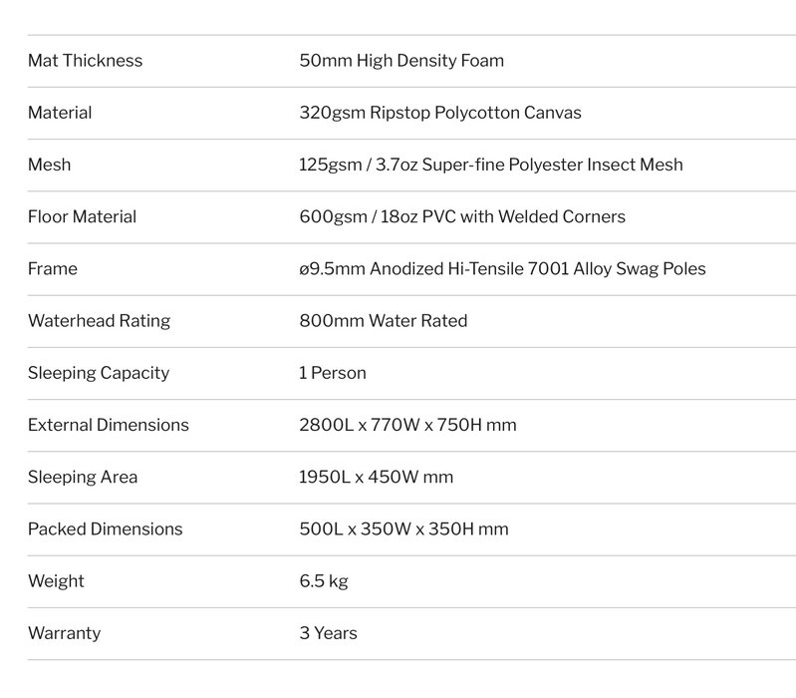Select 2800L x 770W x 750H mm value
The image size is (796, 698).
pos(407,425)
